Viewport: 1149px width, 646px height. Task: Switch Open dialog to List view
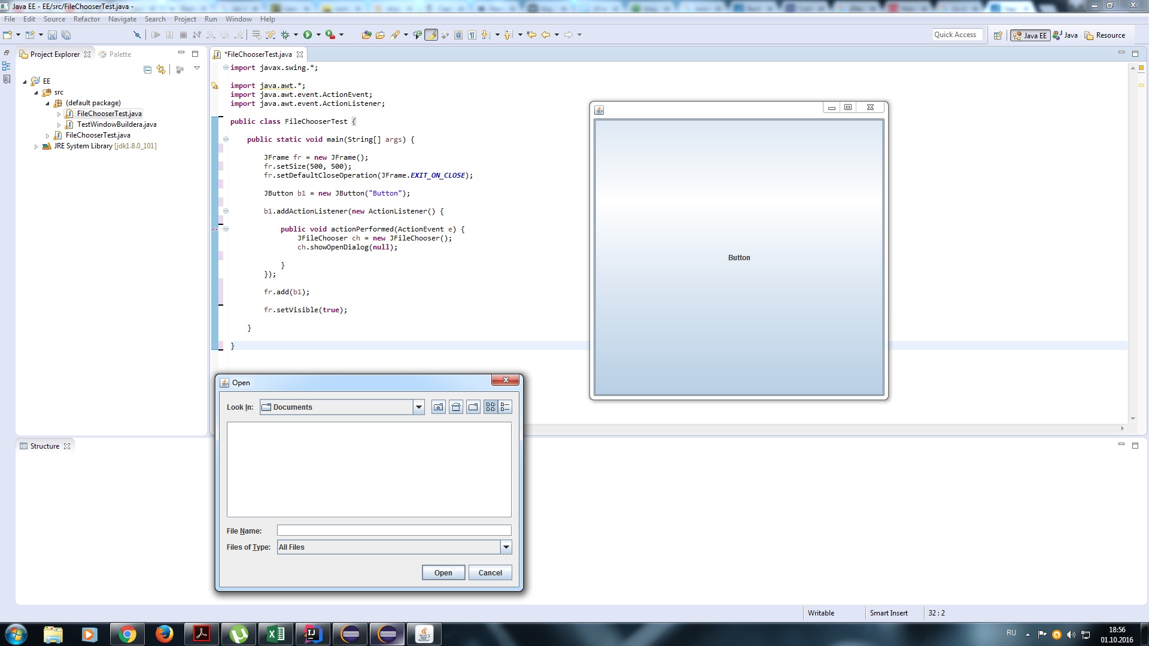tap(491, 407)
